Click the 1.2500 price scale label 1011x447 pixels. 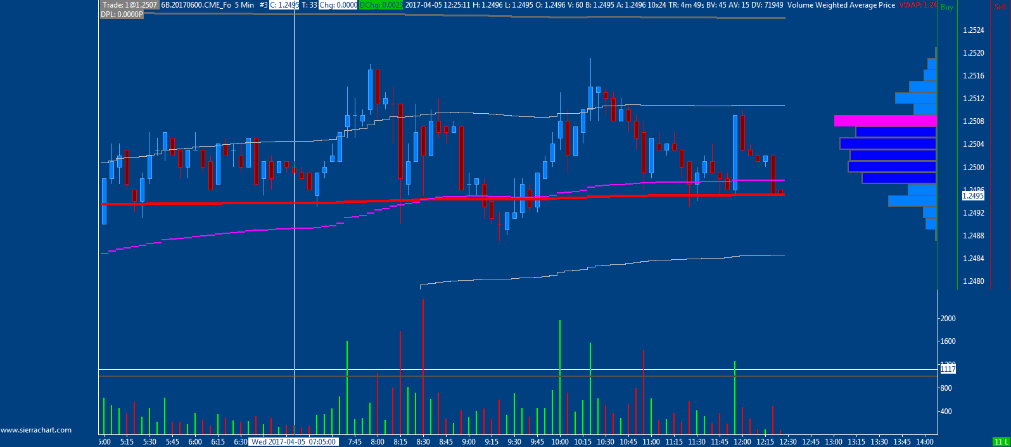tap(974, 168)
